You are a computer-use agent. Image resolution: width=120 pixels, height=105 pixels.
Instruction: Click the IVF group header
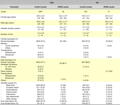point(97,3)
